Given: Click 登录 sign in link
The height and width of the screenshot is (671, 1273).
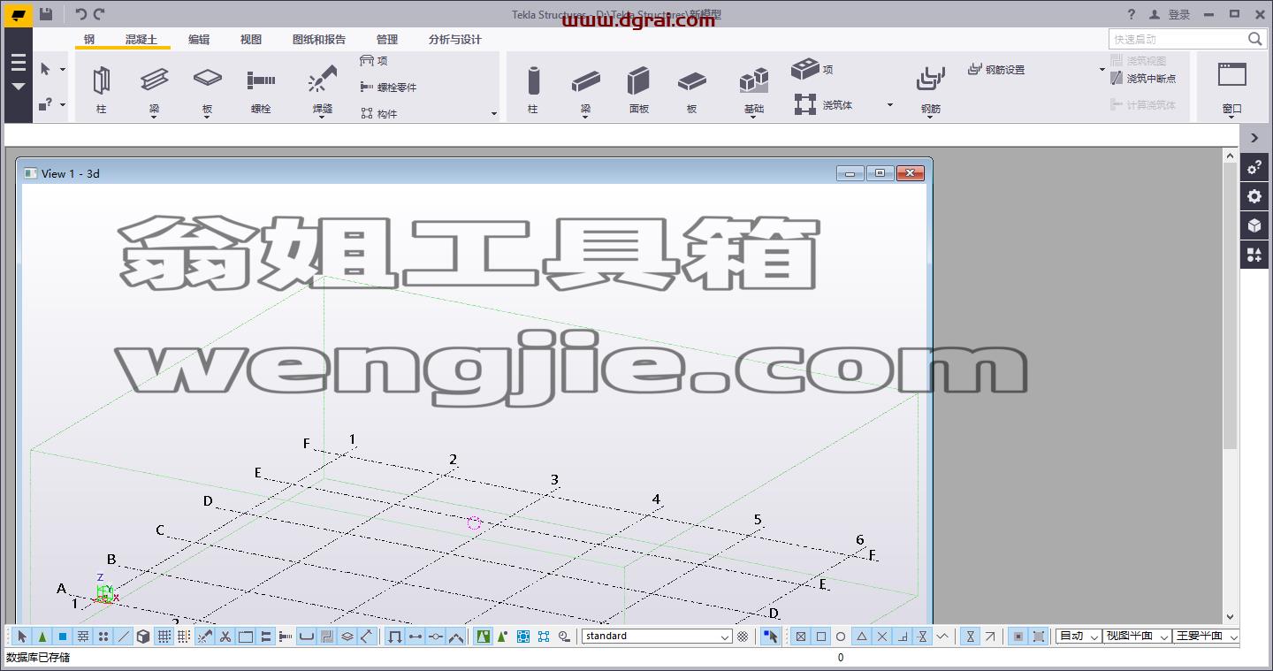Looking at the screenshot, I should click(1179, 14).
